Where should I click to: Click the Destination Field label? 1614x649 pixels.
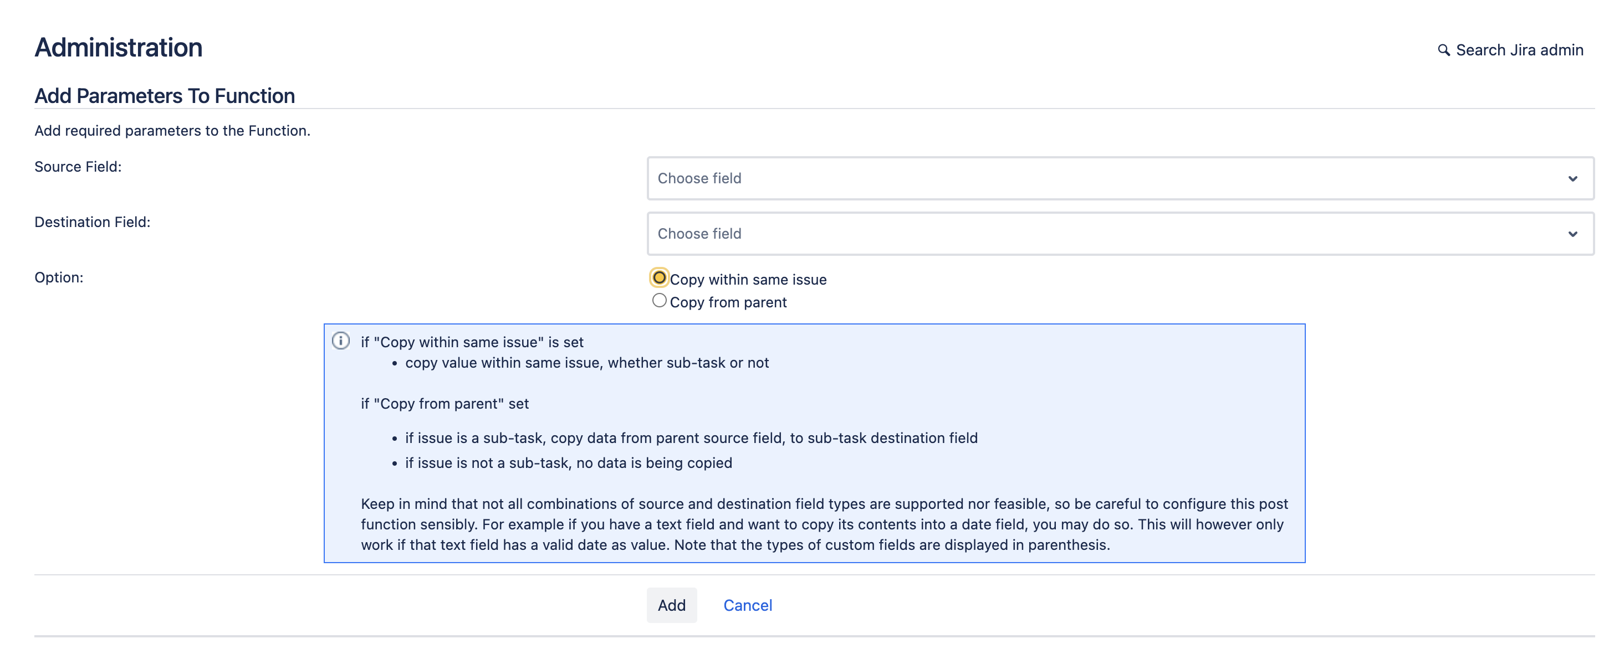click(x=93, y=222)
